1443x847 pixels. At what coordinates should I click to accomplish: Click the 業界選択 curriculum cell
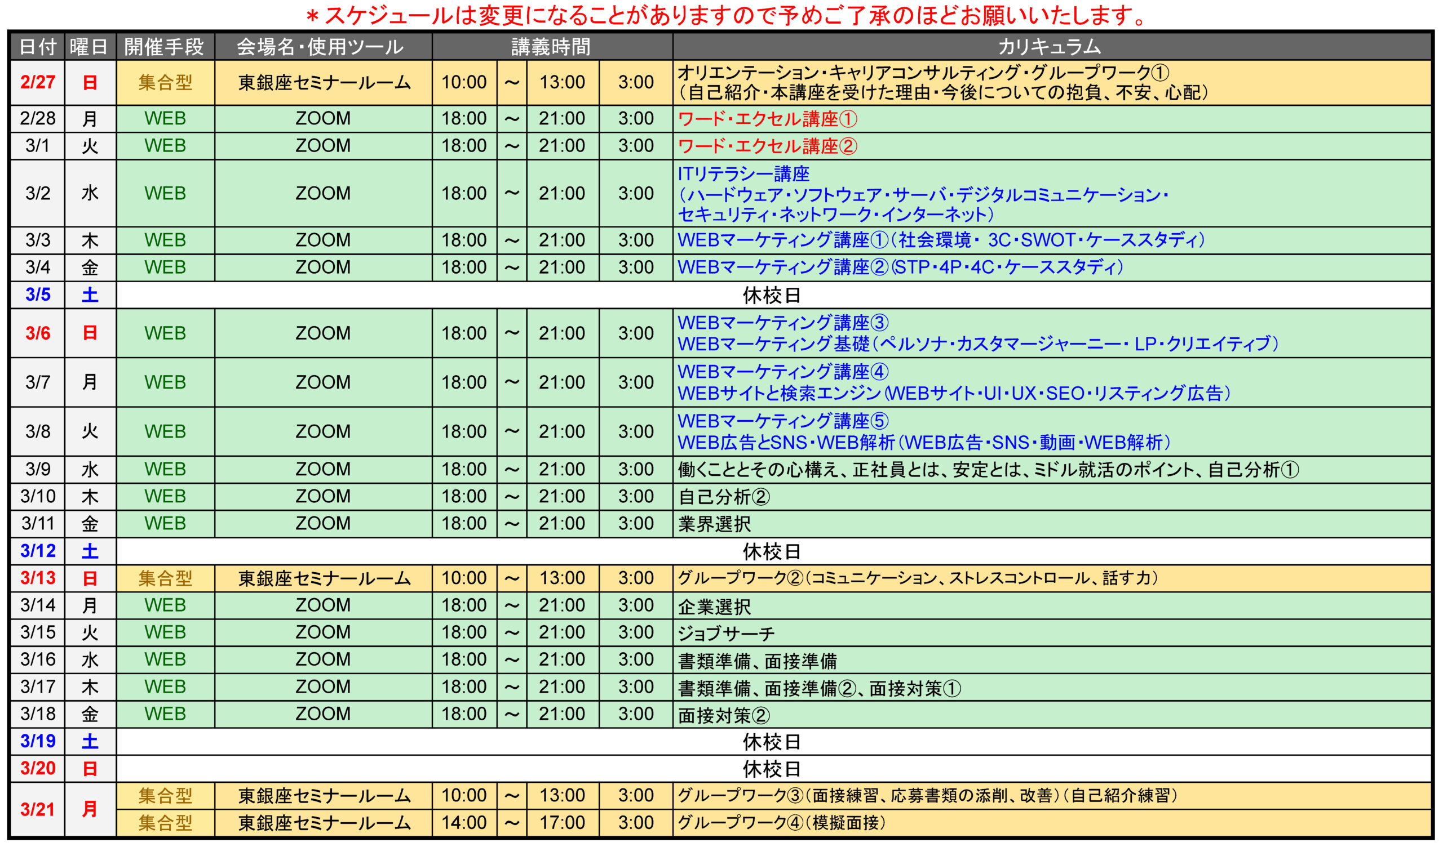(x=1051, y=524)
